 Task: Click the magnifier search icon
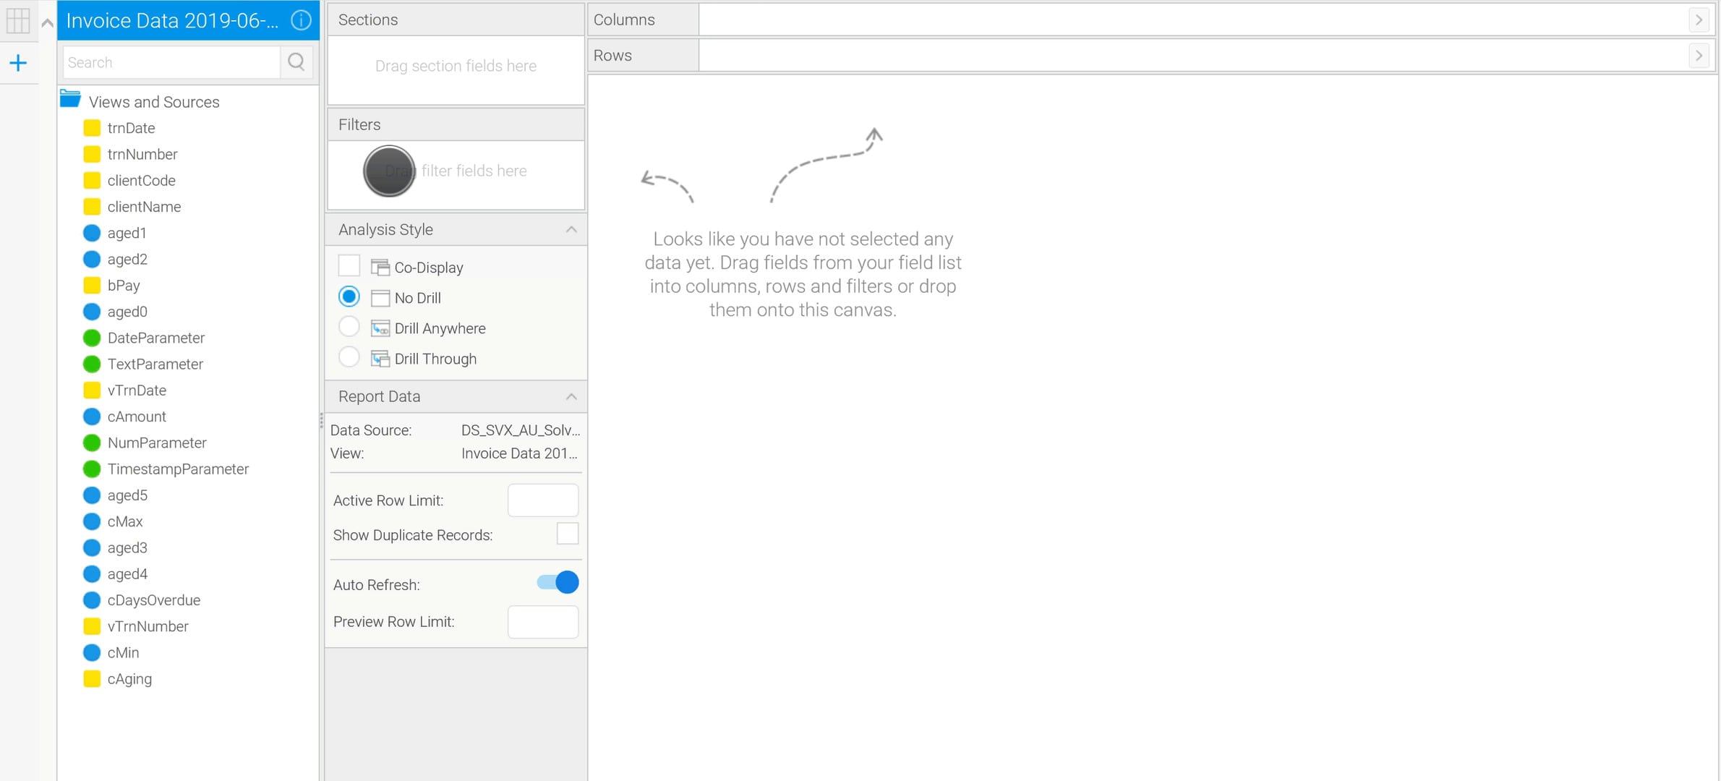tap(296, 62)
